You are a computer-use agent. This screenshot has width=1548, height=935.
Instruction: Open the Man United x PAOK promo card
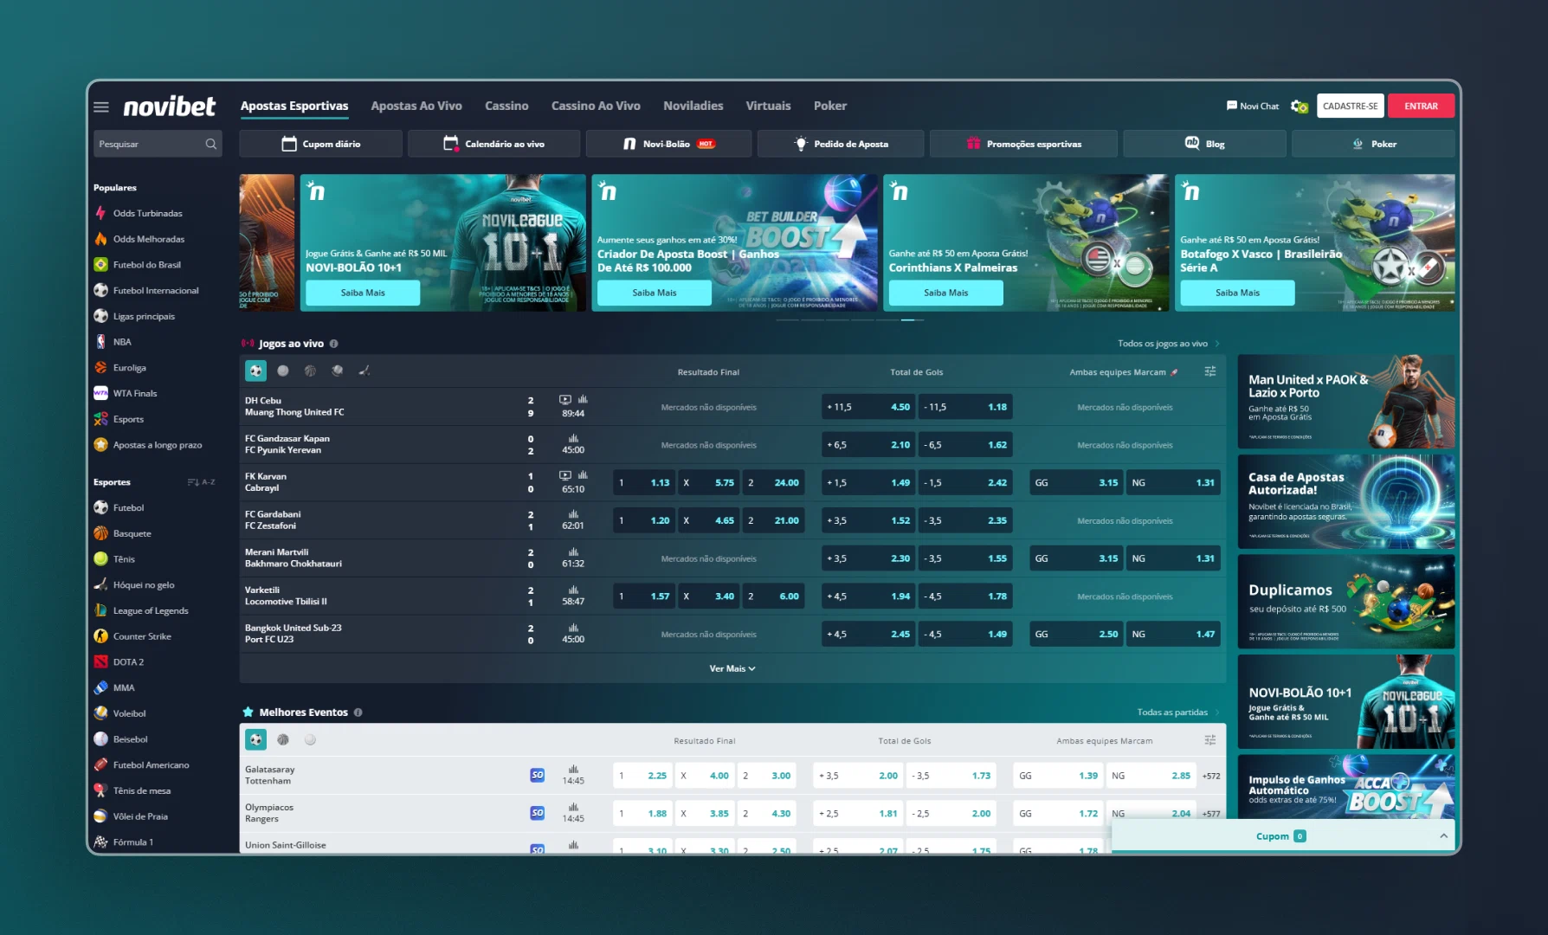[1346, 401]
